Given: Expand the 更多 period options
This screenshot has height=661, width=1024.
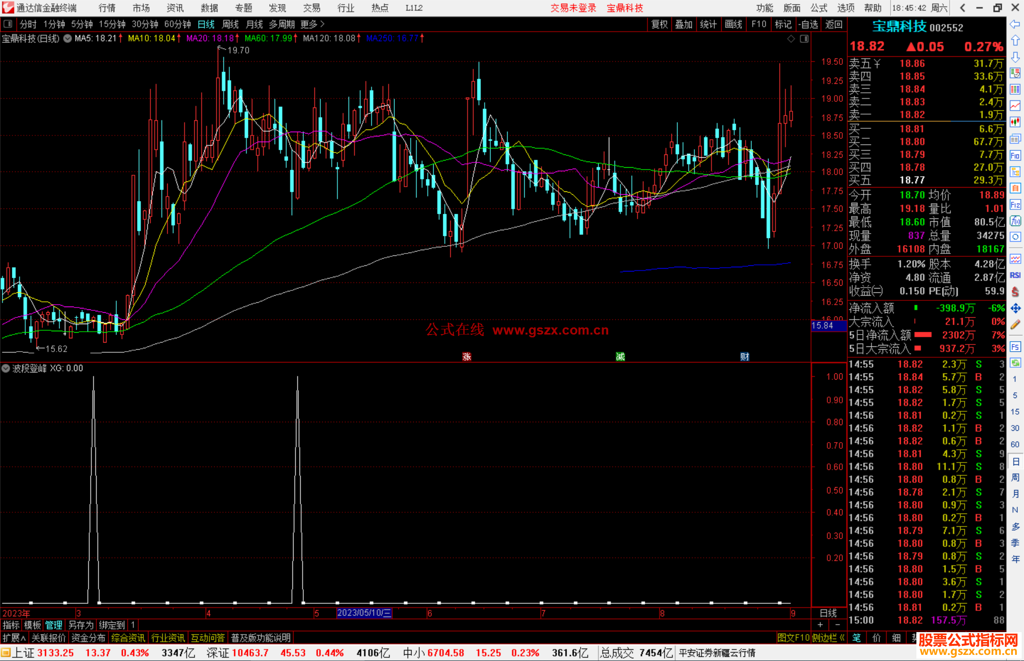Looking at the screenshot, I should [312, 24].
